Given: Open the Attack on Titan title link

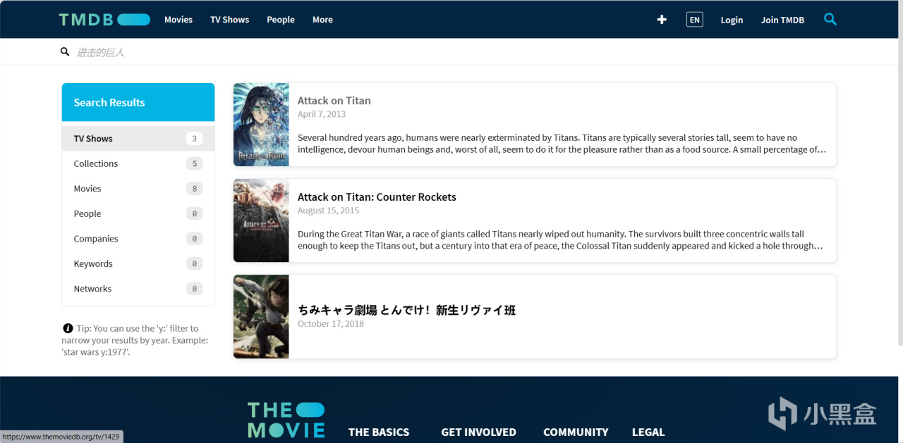Looking at the screenshot, I should (x=334, y=101).
